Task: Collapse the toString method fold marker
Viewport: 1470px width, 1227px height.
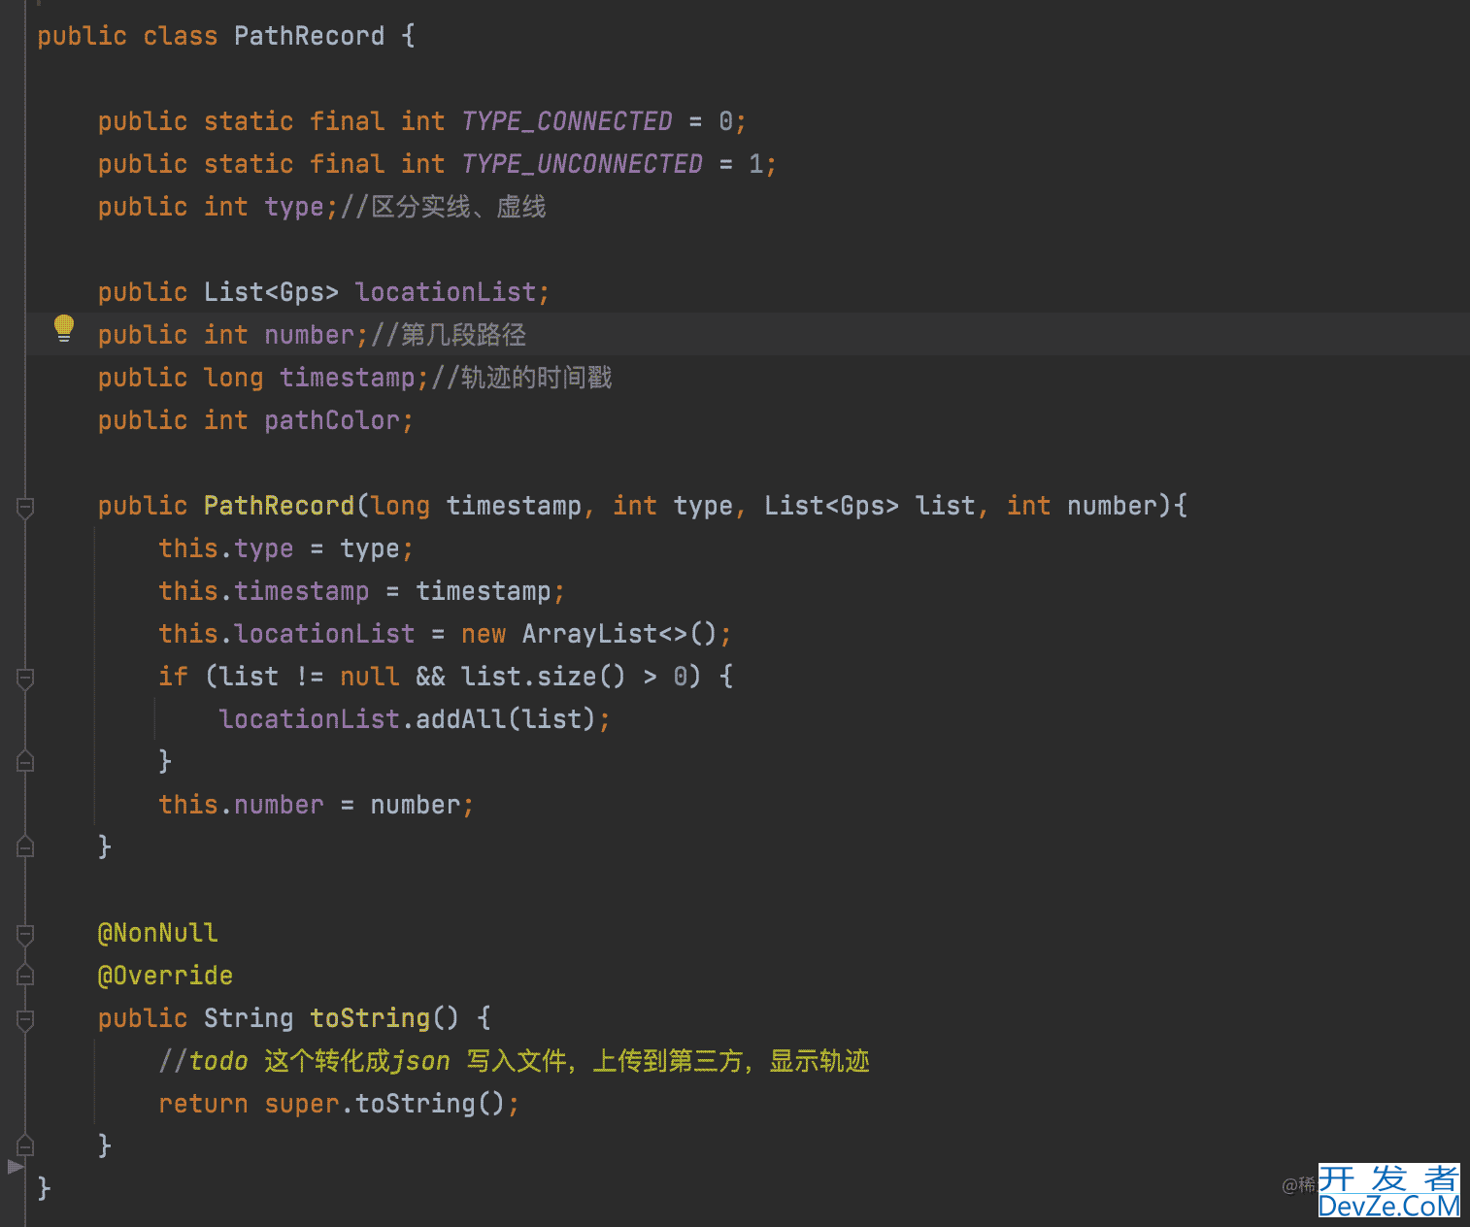Action: pos(26,1019)
